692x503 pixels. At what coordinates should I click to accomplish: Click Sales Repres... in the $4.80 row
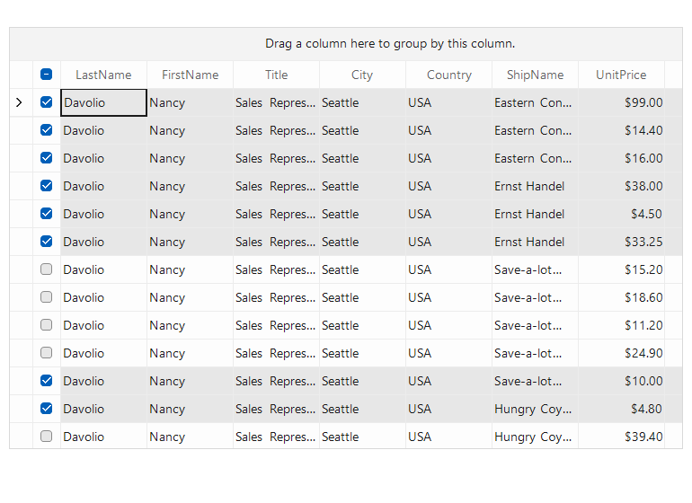pos(275,409)
